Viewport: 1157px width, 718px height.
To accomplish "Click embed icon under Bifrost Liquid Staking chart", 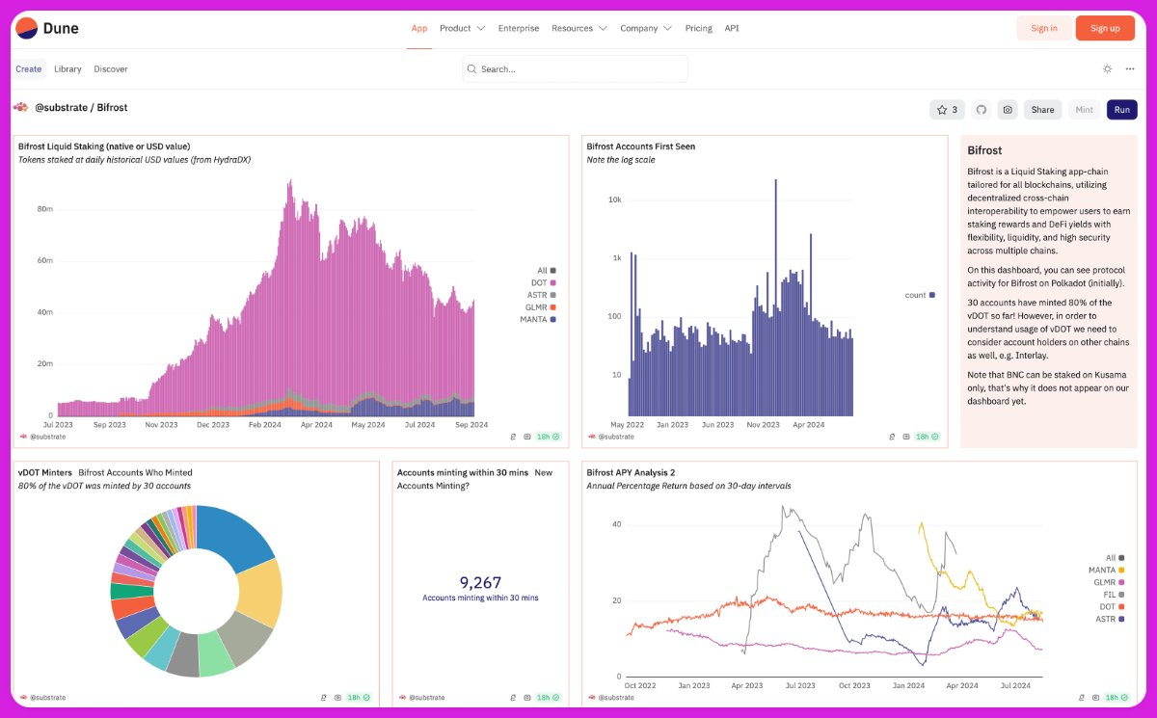I will pos(527,437).
